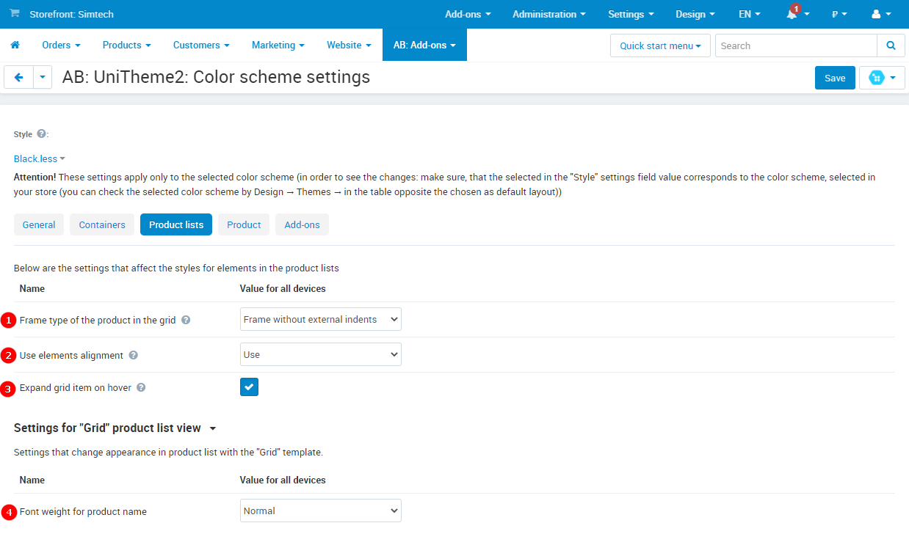The image size is (909, 556).
Task: Click the hexagon add-on icon button
Action: click(877, 78)
